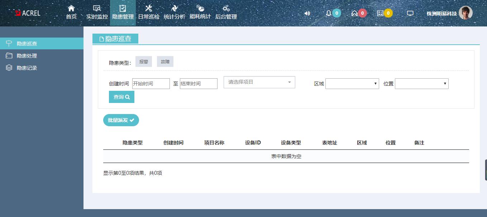
Task: Open the 请选择项目 project dropdown
Action: click(259, 82)
